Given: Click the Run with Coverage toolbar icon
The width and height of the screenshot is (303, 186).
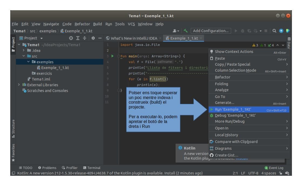Looking at the screenshot, I should (249, 31).
